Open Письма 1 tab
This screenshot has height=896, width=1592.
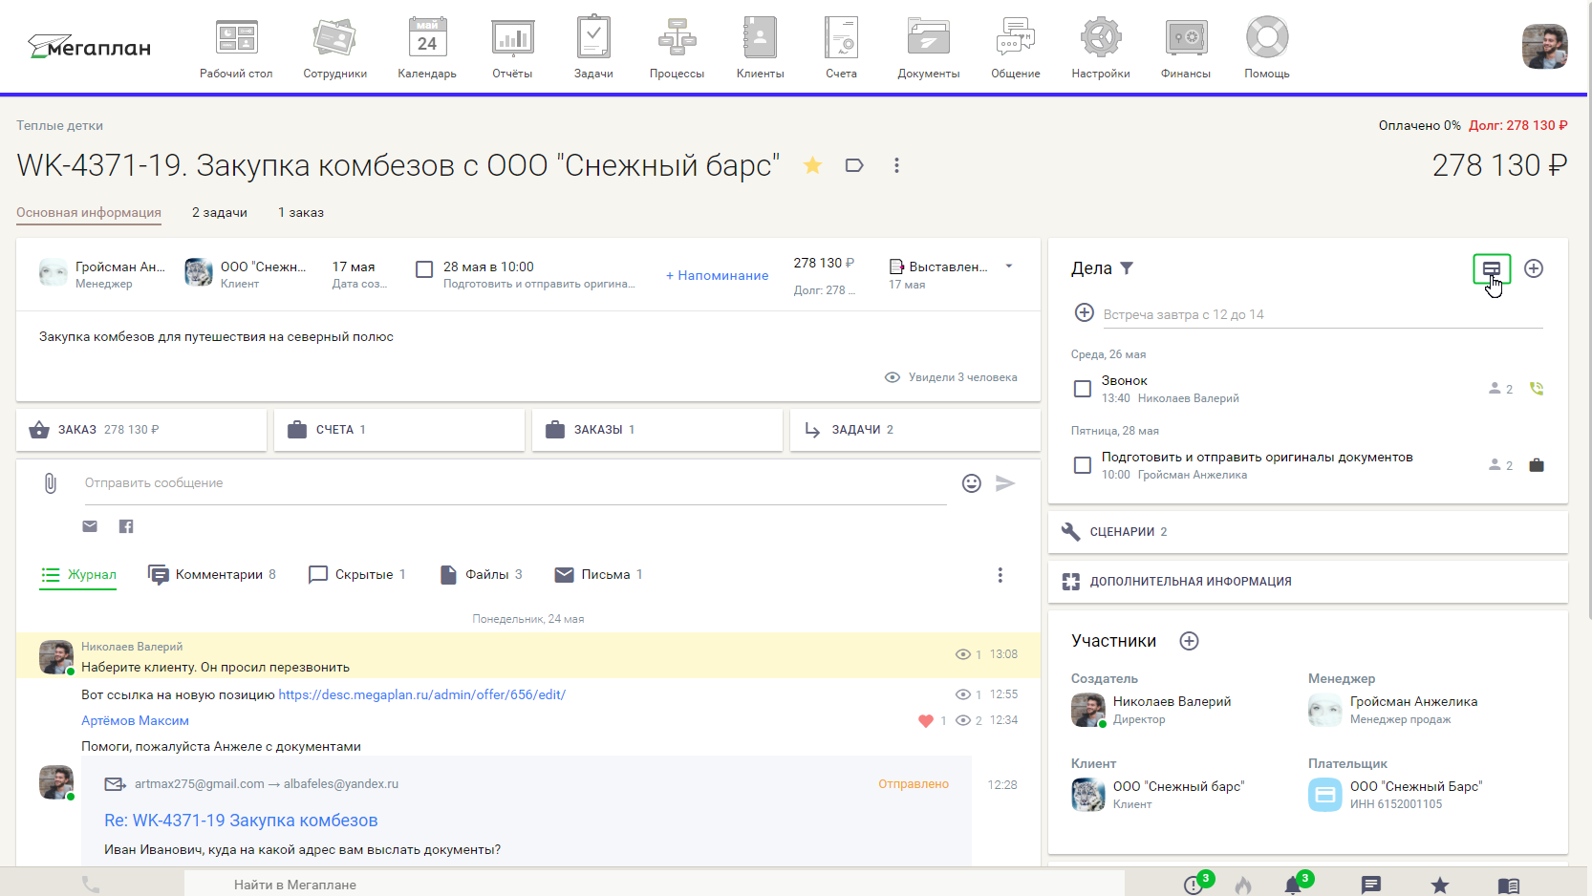pos(598,574)
